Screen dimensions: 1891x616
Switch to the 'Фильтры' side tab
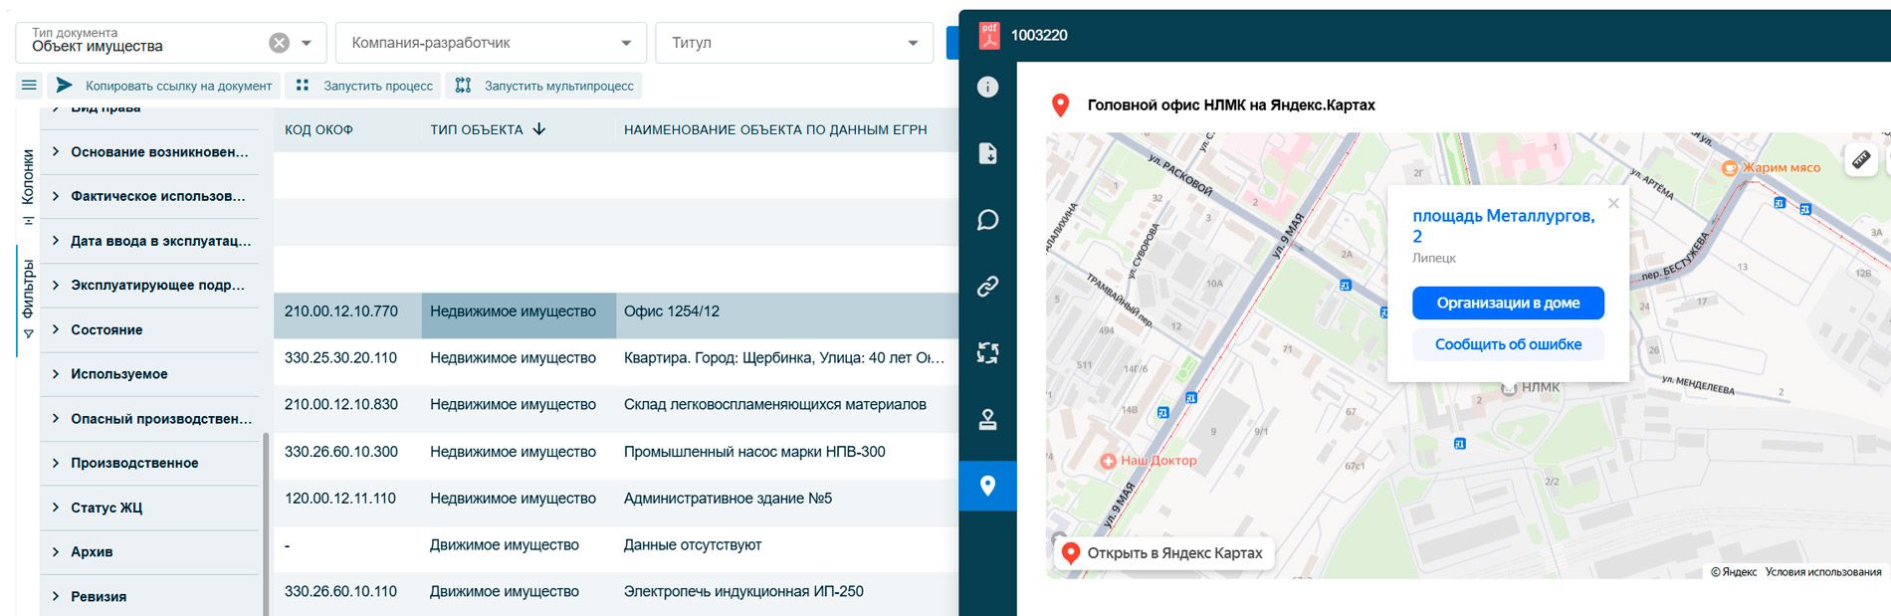[x=28, y=297]
